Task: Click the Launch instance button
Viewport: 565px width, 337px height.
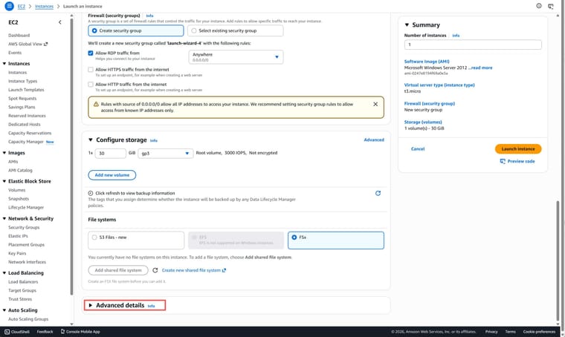Action: [518, 149]
